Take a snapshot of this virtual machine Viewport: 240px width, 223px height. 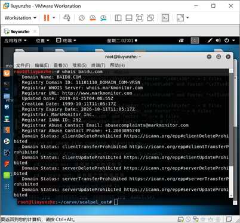pyautogui.click(x=82, y=18)
